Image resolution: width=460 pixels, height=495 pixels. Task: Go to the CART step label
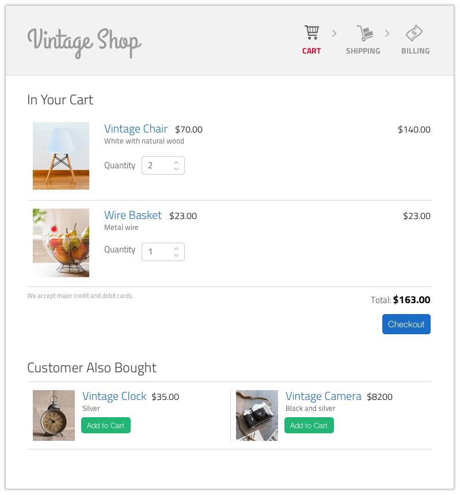tap(311, 51)
